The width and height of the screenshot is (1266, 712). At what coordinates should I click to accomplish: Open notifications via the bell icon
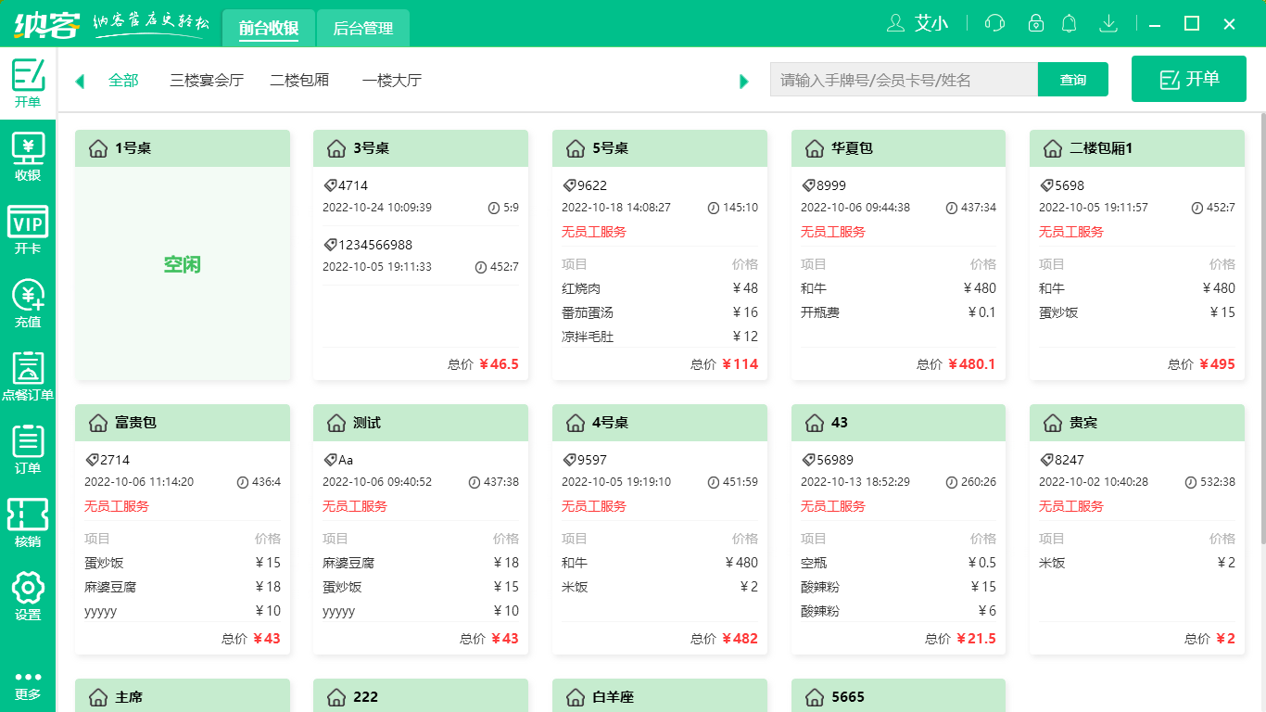1069,23
